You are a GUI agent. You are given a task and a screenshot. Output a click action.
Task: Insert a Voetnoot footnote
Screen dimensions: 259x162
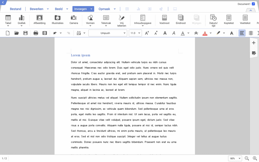click(x=164, y=20)
